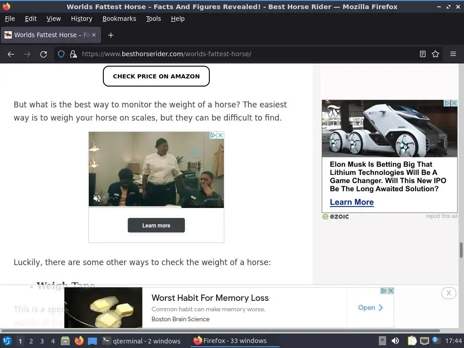The width and height of the screenshot is (464, 348).
Task: Open the tracking protection shield icon
Action: click(61, 54)
